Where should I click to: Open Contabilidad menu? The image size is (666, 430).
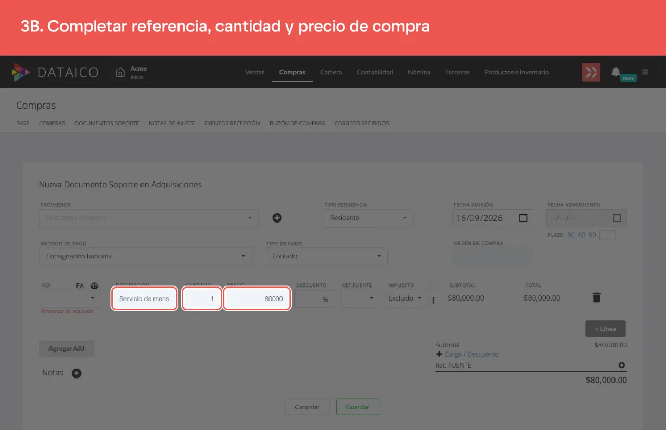click(x=375, y=72)
